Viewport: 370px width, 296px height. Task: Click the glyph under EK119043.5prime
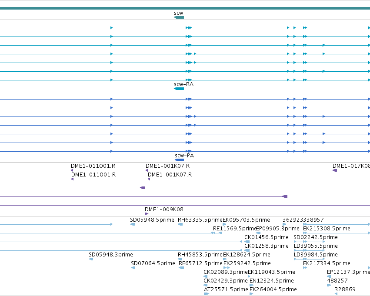pyautogui.click(x=249, y=276)
